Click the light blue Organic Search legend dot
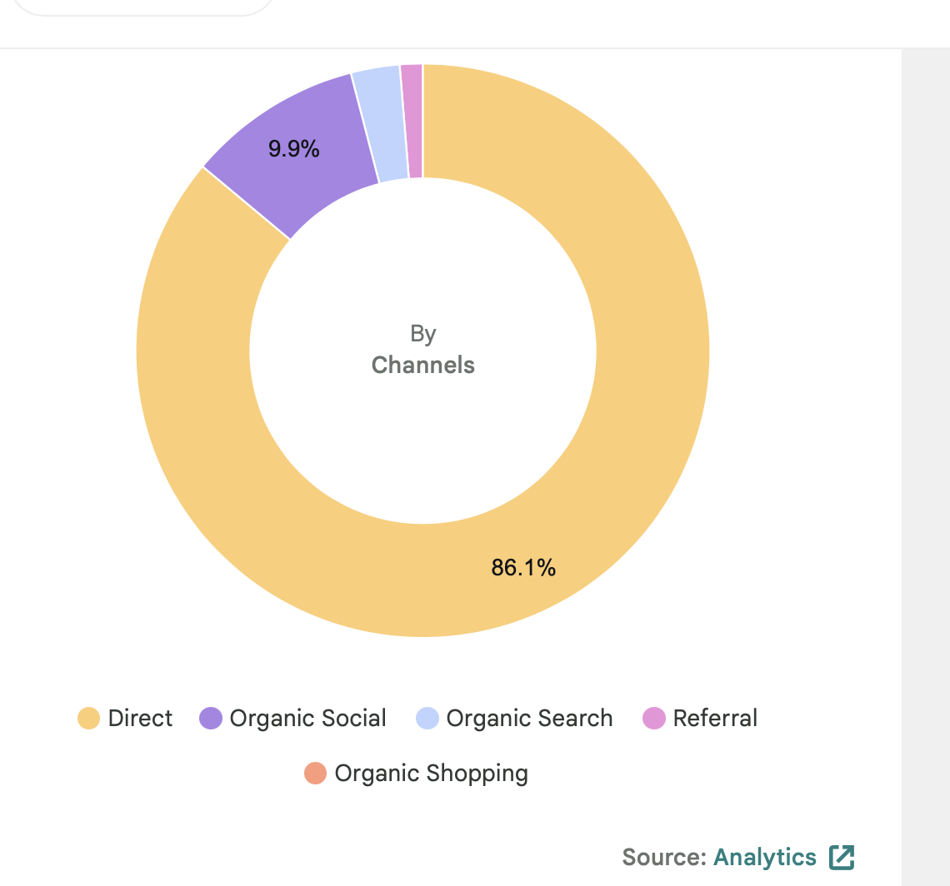 (427, 719)
